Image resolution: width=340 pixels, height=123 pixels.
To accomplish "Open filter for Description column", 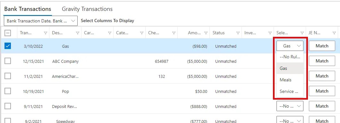I will 78,33.
